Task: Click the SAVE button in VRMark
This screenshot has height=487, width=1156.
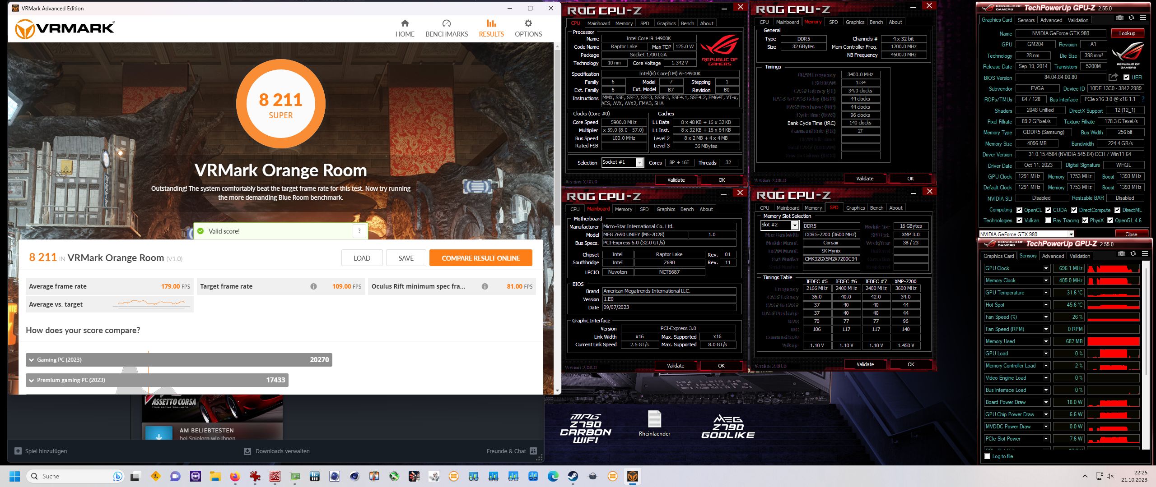Action: (x=406, y=258)
